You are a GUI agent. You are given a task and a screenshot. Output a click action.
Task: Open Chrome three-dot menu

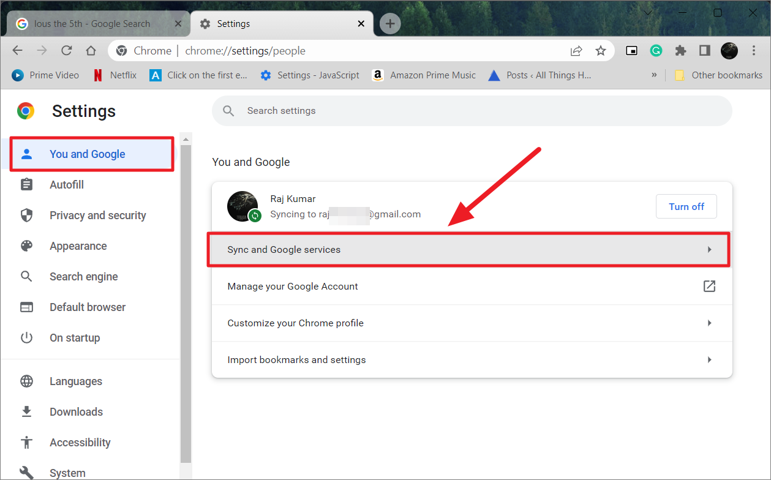(x=754, y=51)
